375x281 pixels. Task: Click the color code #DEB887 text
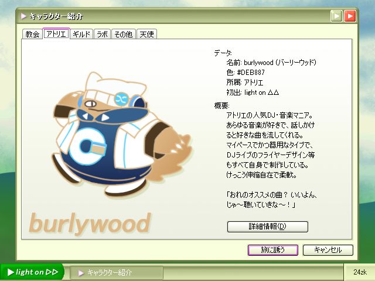(x=251, y=73)
